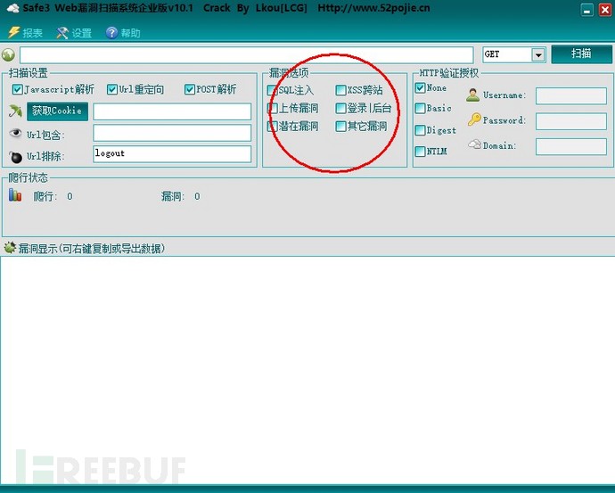Click the Safe3 cloud icon in title bar
This screenshot has height=493, width=615.
(x=13, y=8)
